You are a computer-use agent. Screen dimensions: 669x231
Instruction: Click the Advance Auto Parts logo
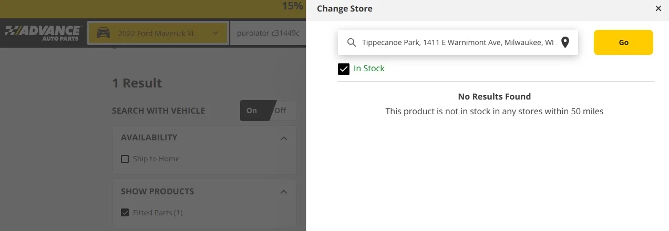click(43, 32)
